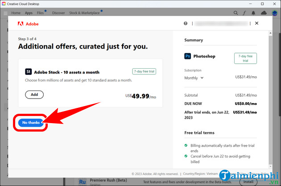Click the Photoshop Ps icon in Summary
Viewport: 281px width, 186px height.
[x=188, y=56]
